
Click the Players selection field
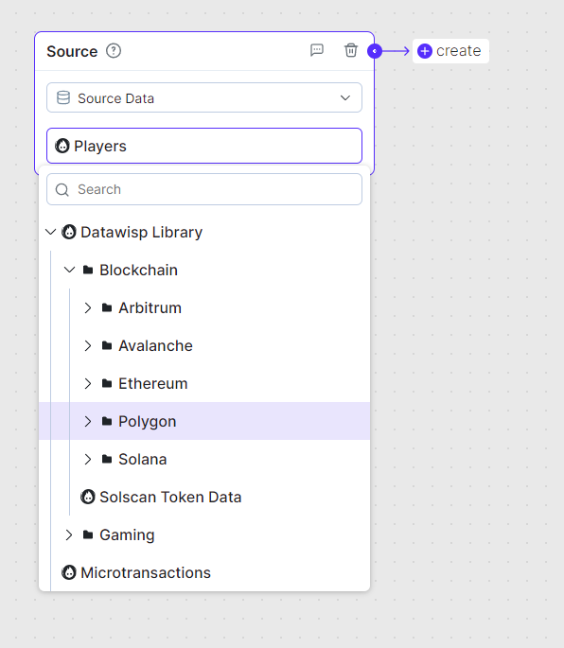204,146
